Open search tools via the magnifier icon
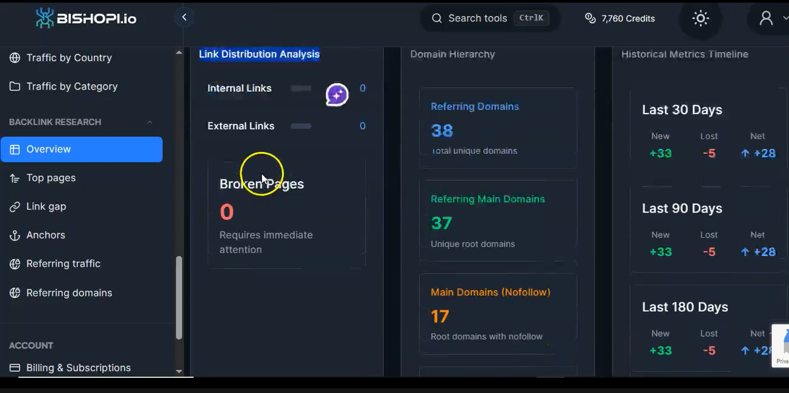Image resolution: width=789 pixels, height=393 pixels. 437,18
